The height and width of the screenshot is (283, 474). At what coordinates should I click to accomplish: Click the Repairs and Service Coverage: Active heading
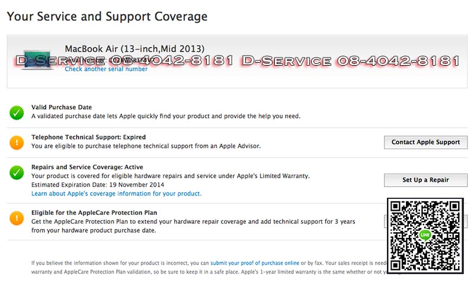87,168
